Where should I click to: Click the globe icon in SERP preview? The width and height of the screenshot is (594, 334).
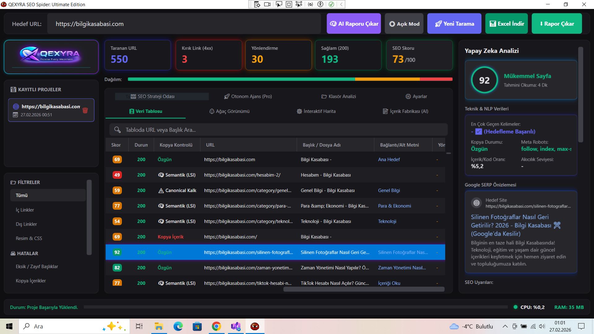pyautogui.click(x=476, y=203)
